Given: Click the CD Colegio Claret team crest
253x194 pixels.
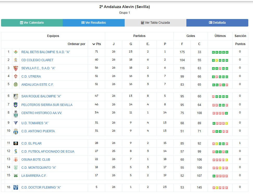Looking at the screenshot, I should (16, 60).
